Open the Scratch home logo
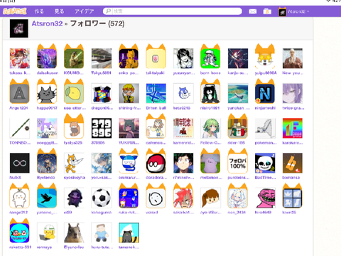Viewport: 341px width, 256px height. click(x=15, y=11)
